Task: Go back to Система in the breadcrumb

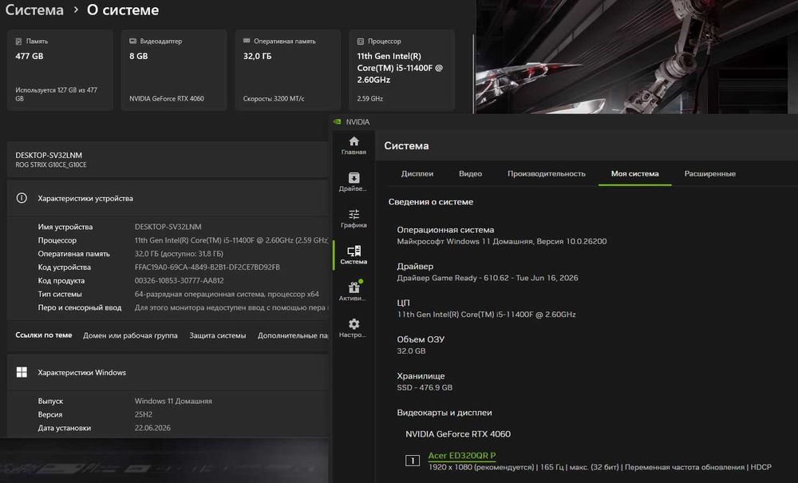Action: [x=34, y=10]
